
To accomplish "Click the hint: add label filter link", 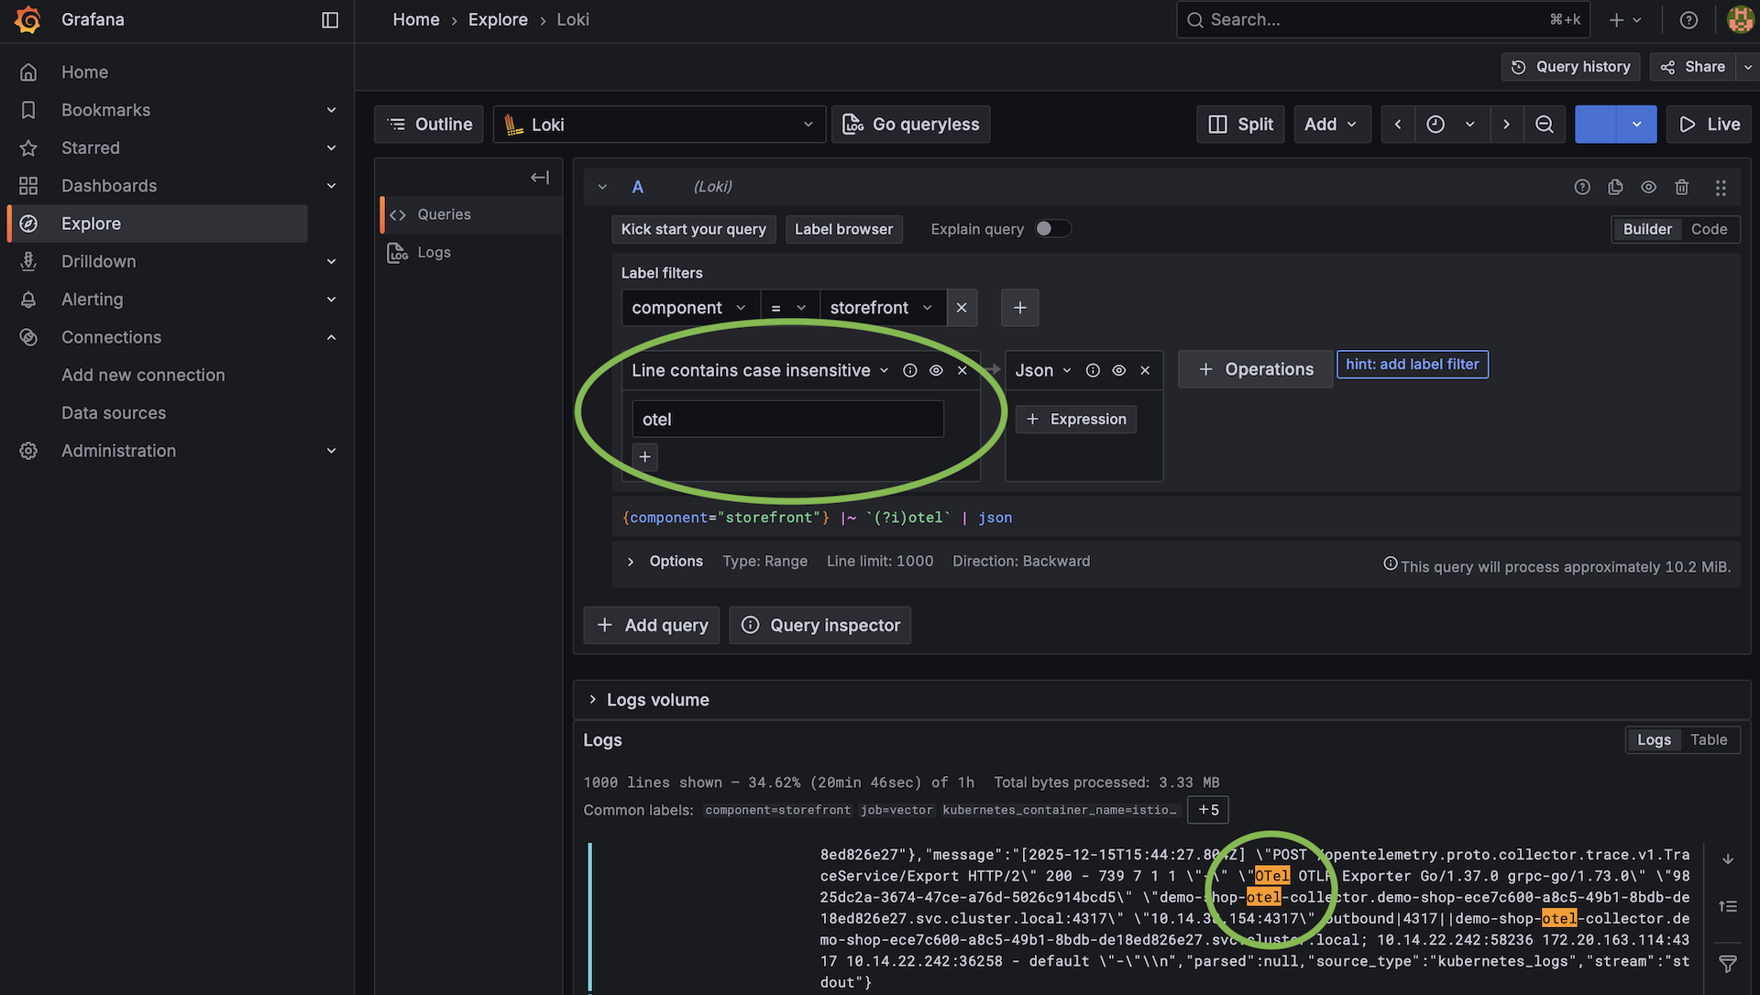I will (x=1412, y=364).
